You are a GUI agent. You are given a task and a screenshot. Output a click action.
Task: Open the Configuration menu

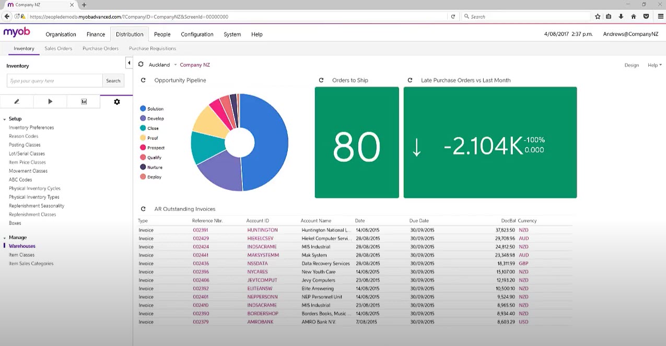click(x=197, y=34)
